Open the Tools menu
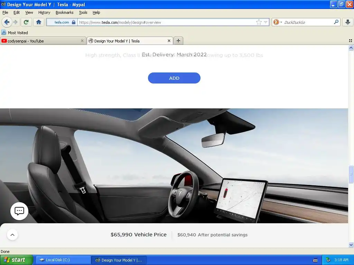This screenshot has width=354, height=265. pos(83,12)
